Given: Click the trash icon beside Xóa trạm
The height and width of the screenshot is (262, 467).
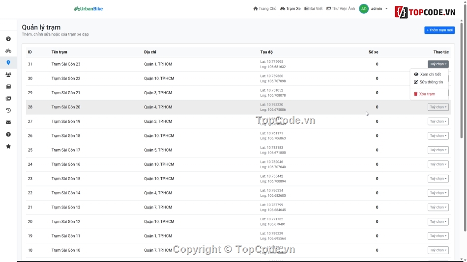Looking at the screenshot, I should click(415, 94).
